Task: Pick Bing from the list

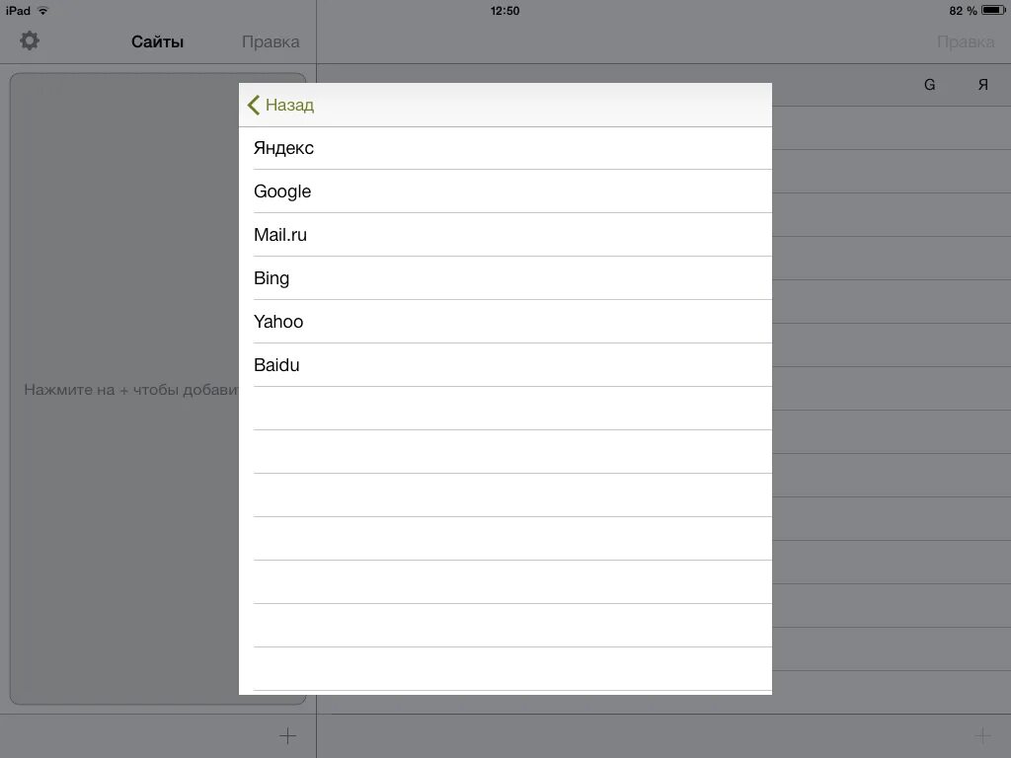Action: click(x=505, y=277)
